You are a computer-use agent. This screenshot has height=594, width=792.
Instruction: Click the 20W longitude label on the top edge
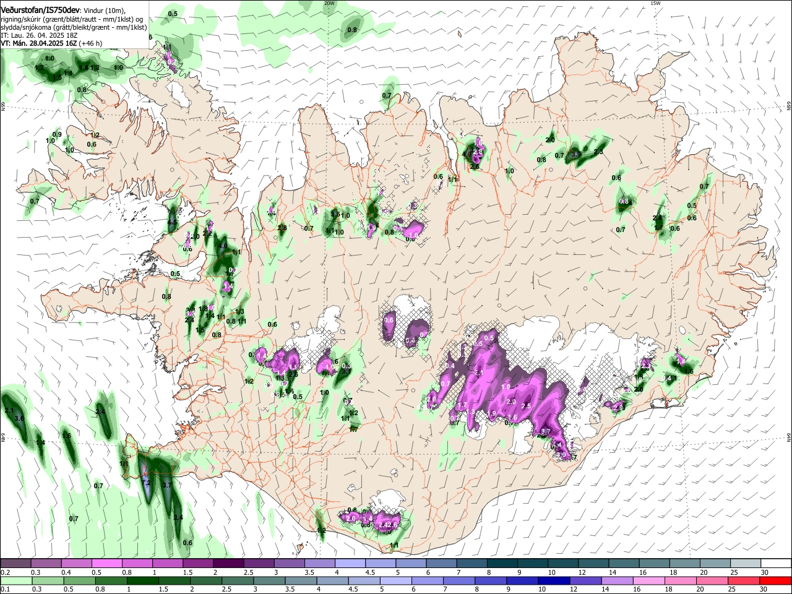329,3
